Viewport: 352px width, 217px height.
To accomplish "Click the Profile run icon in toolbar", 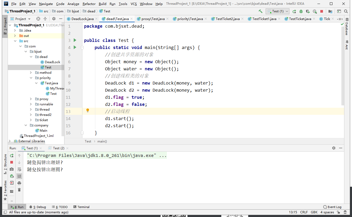I will (x=315, y=11).
